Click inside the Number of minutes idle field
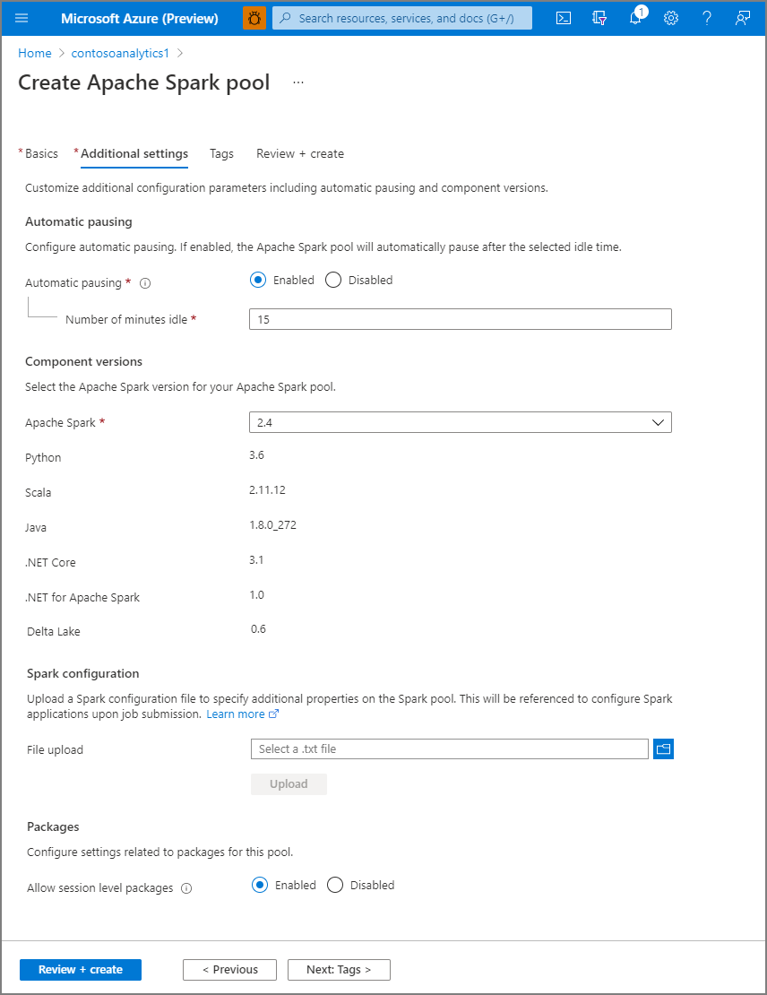 pyautogui.click(x=460, y=318)
